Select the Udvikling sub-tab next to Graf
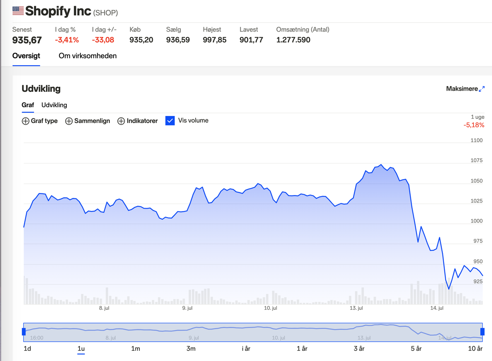This screenshot has width=492, height=361. point(54,105)
